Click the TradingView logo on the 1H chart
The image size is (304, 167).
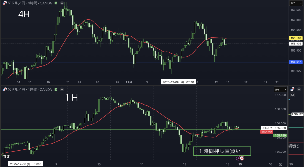coord(7,156)
